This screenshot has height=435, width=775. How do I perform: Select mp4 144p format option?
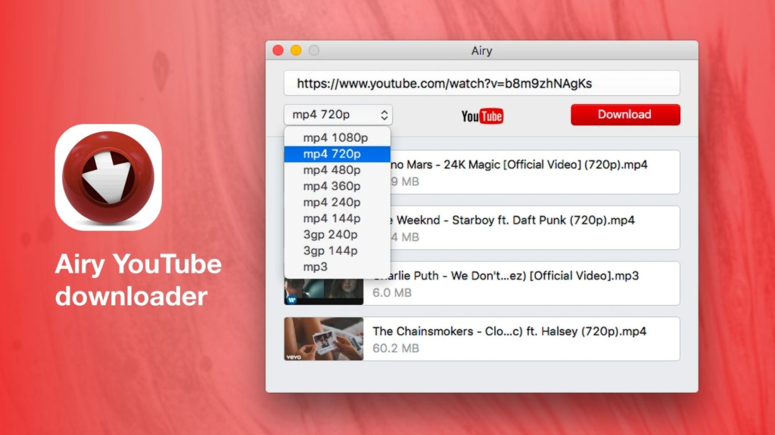[x=337, y=218]
